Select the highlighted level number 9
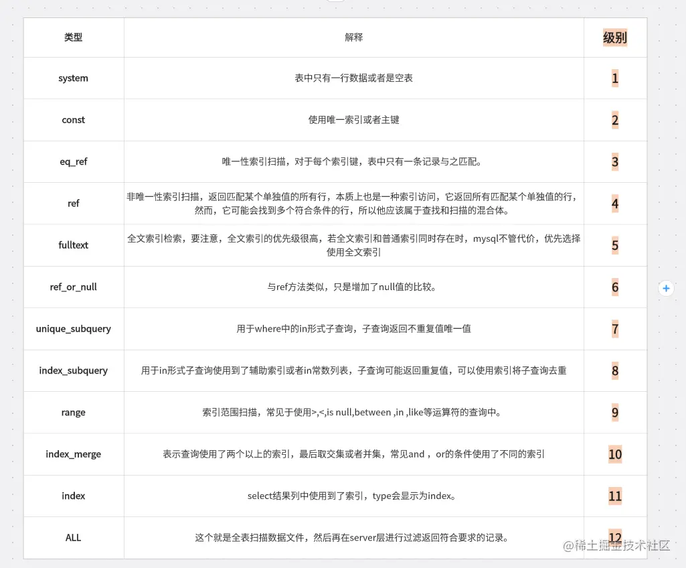 [x=614, y=413]
